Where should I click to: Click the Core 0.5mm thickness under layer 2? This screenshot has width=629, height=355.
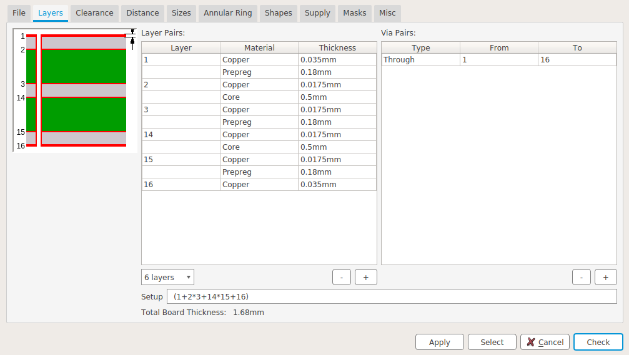(x=337, y=97)
